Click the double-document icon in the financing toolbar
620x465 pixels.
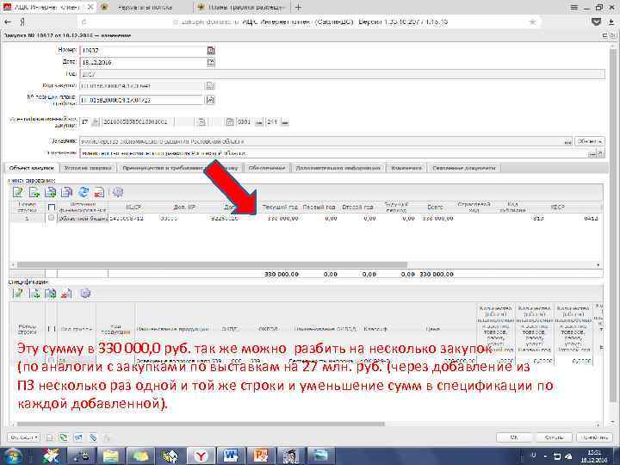click(x=67, y=192)
